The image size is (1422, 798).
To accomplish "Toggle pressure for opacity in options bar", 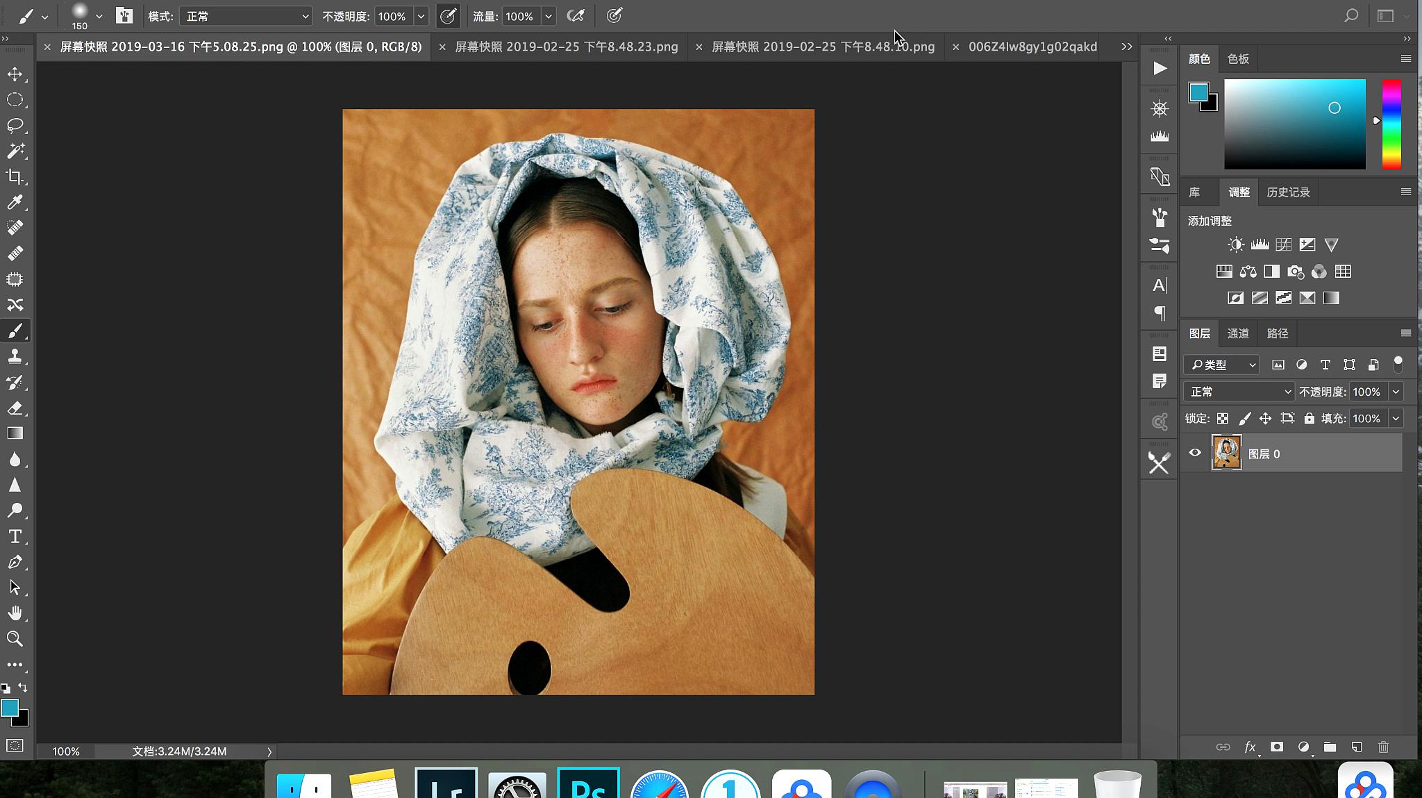I will pos(448,16).
